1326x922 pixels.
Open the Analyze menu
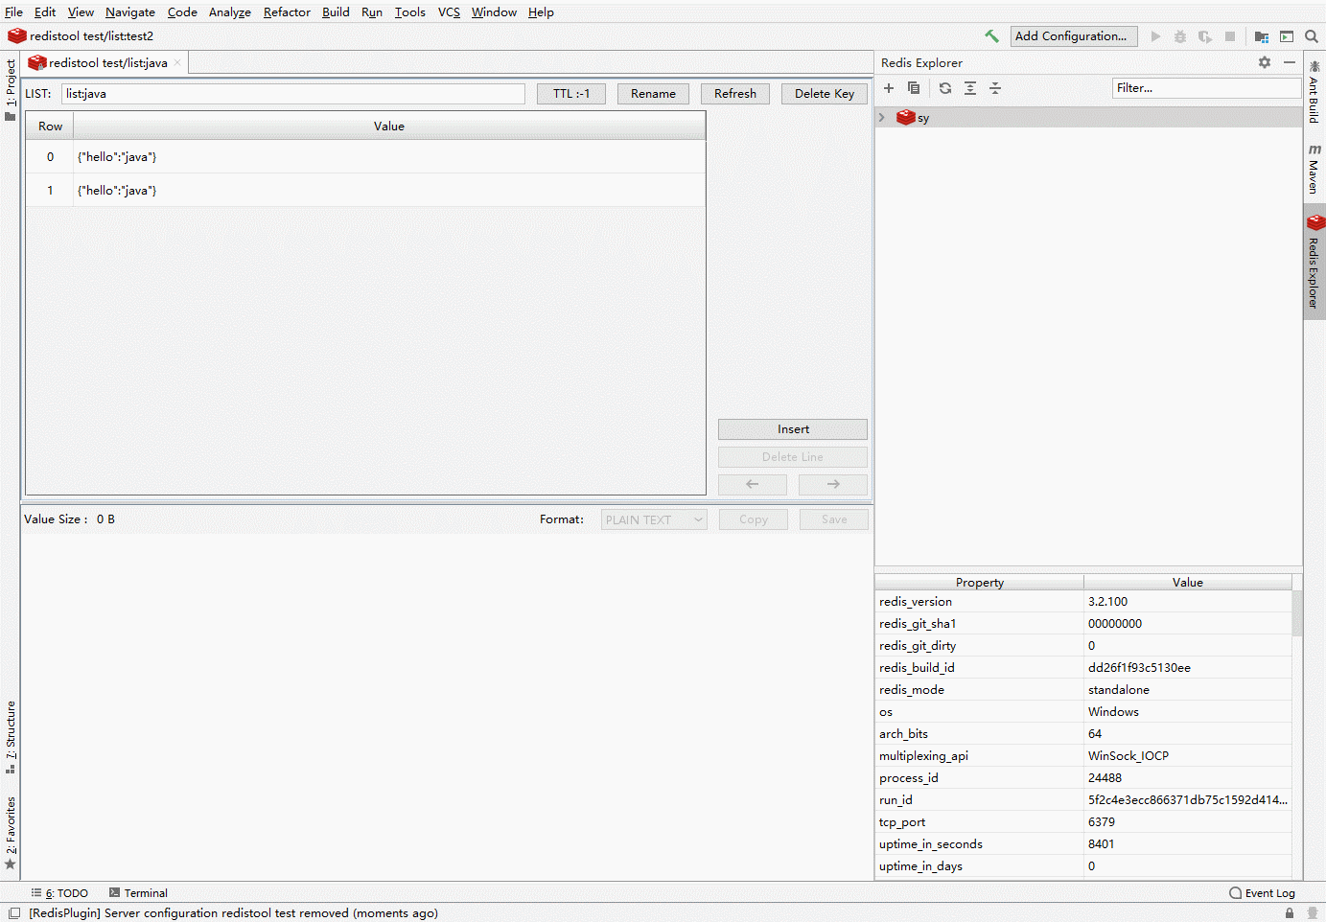(x=230, y=12)
